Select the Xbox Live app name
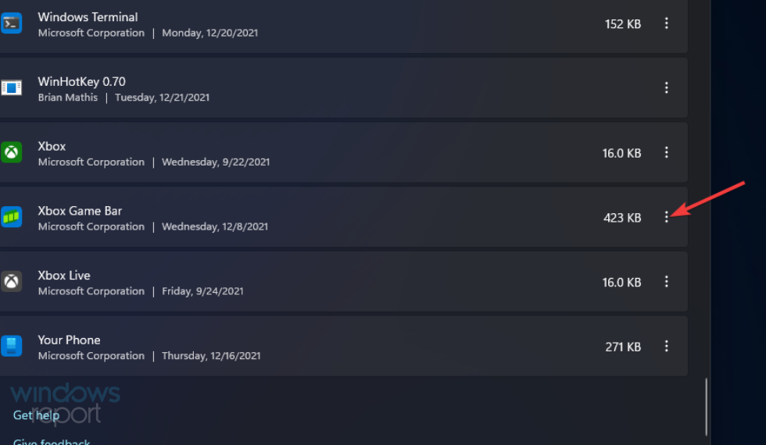 click(64, 276)
